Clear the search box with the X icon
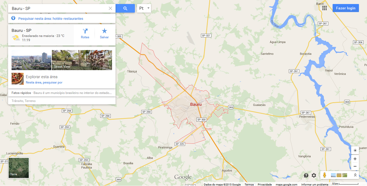 [110, 8]
